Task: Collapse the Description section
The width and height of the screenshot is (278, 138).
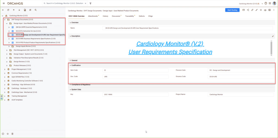Action: [70, 36]
